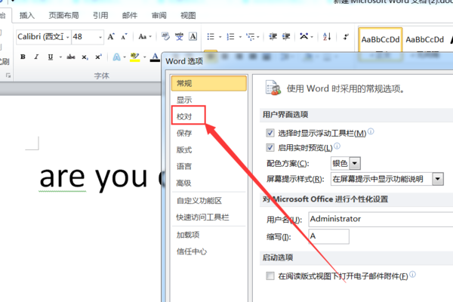This screenshot has width=453, height=302.
Task: Click the 用户名 Administrator input field
Action: pos(381,219)
